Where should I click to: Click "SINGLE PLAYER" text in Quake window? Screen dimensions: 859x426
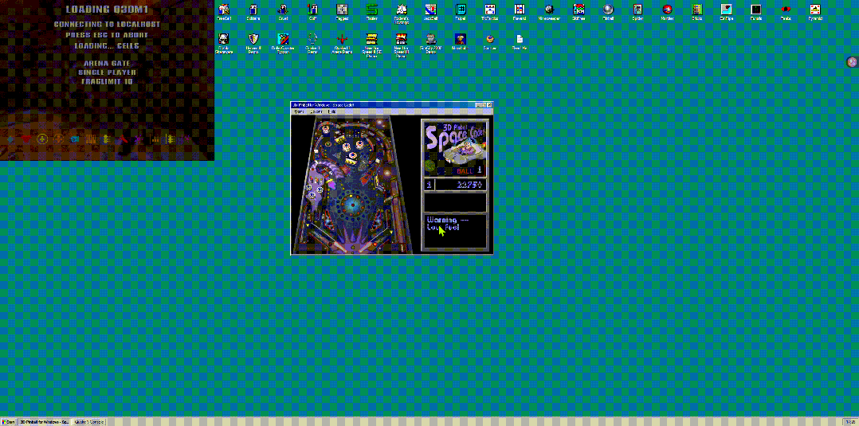coord(107,72)
